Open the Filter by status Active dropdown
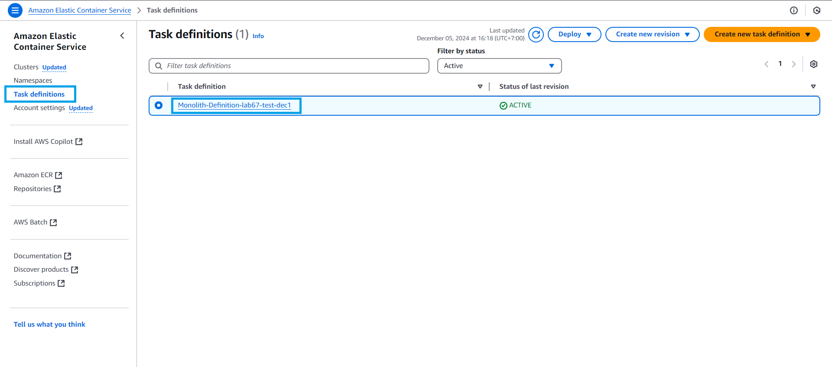832x367 pixels. click(500, 66)
